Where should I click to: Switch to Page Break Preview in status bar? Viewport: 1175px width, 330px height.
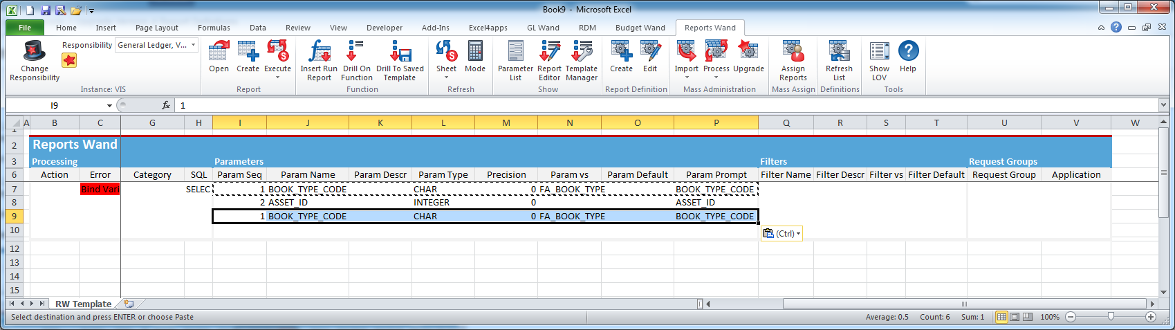pyautogui.click(x=1028, y=317)
